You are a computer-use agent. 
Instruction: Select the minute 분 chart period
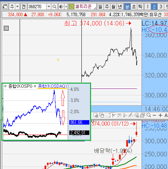click(x=127, y=7)
